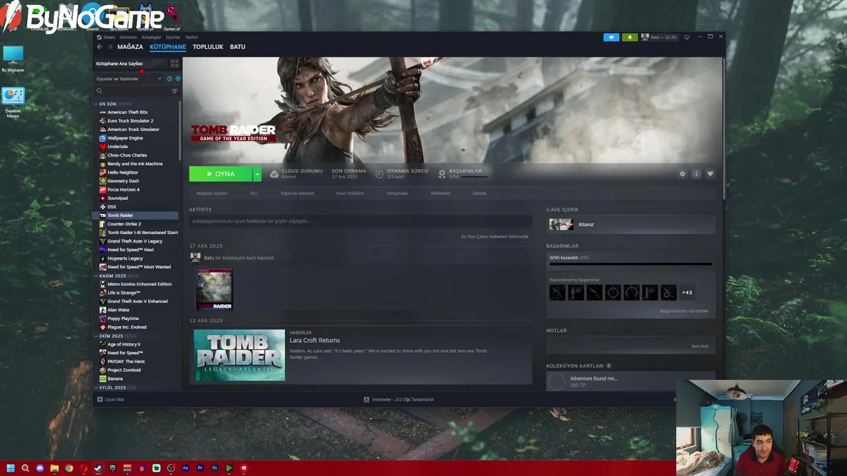Click the library search field

[x=132, y=91]
